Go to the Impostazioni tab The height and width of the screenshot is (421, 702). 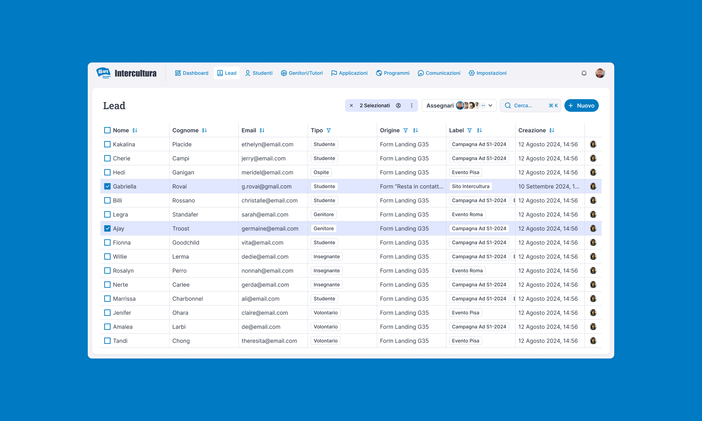pos(488,73)
